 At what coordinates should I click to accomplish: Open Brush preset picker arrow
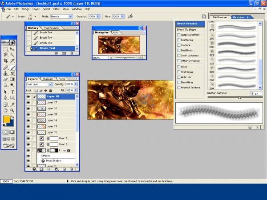click(x=35, y=16)
